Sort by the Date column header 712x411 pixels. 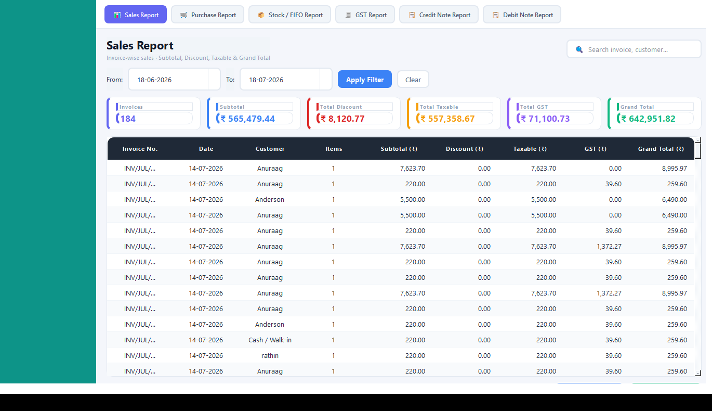point(206,149)
